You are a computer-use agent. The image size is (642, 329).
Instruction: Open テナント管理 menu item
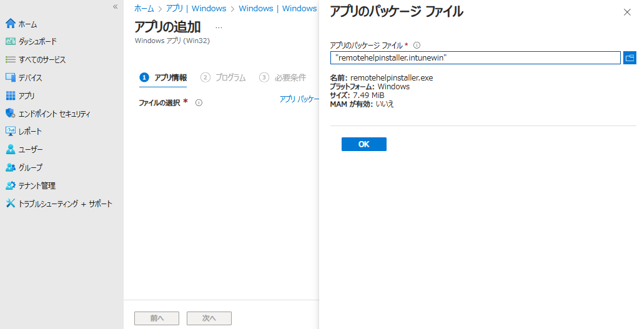point(37,185)
